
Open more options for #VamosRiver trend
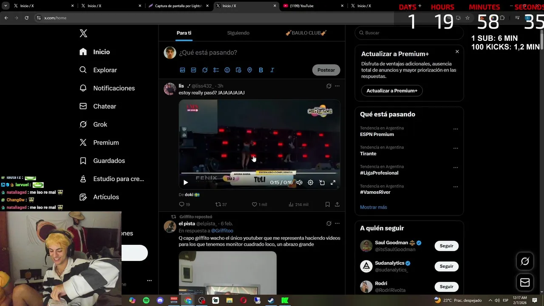coord(456,187)
